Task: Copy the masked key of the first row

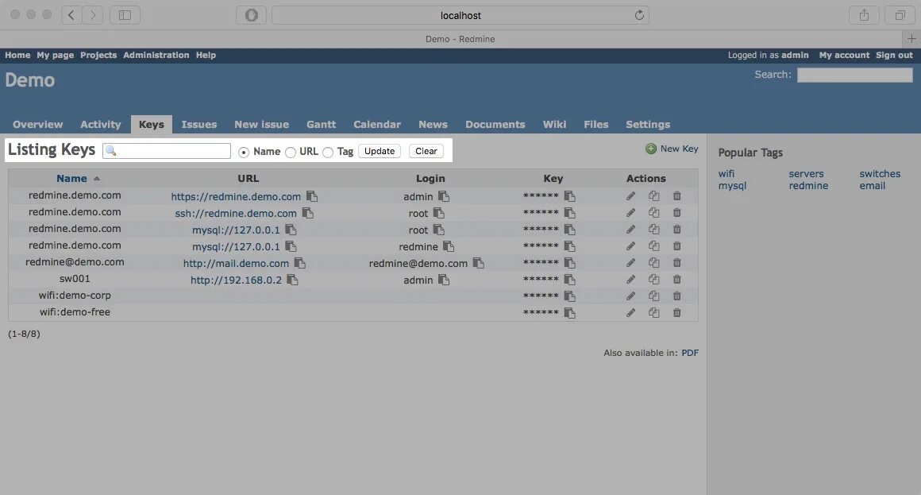Action: [569, 195]
